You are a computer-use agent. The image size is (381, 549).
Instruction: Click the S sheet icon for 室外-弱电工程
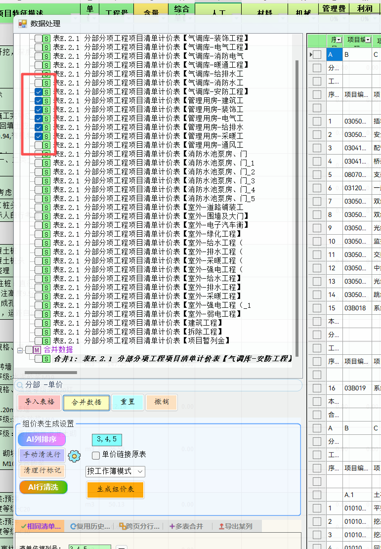pyautogui.click(x=46, y=314)
